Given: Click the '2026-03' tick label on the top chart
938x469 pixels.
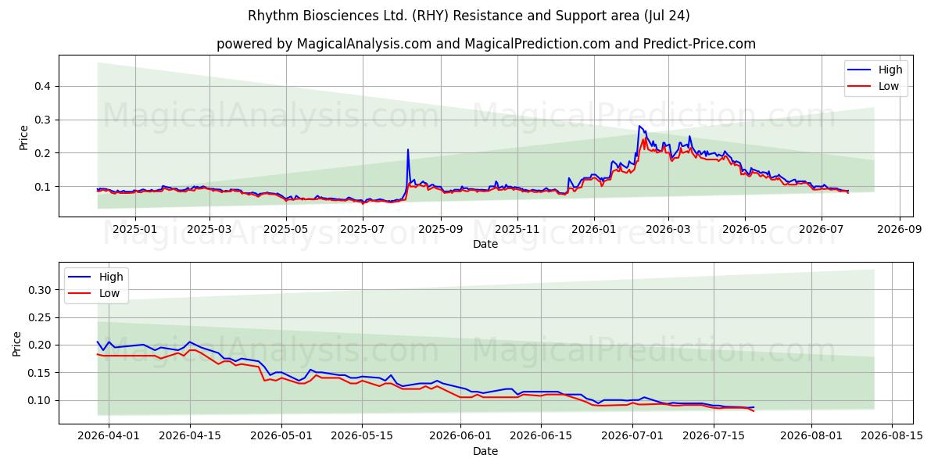Looking at the screenshot, I should point(668,230).
